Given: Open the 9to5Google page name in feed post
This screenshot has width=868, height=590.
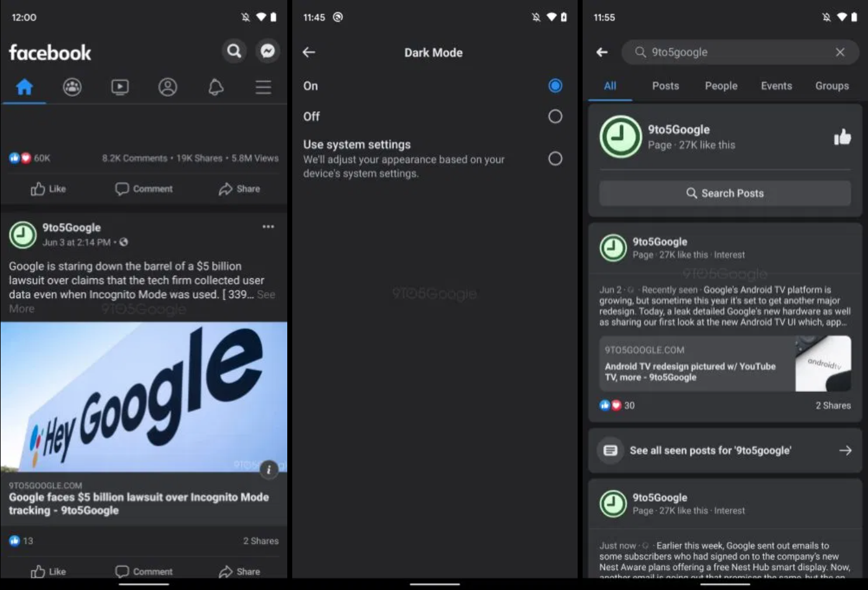Looking at the screenshot, I should tap(72, 227).
